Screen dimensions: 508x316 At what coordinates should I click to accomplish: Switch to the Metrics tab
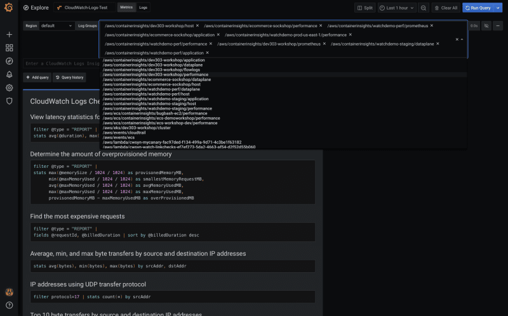tap(126, 8)
